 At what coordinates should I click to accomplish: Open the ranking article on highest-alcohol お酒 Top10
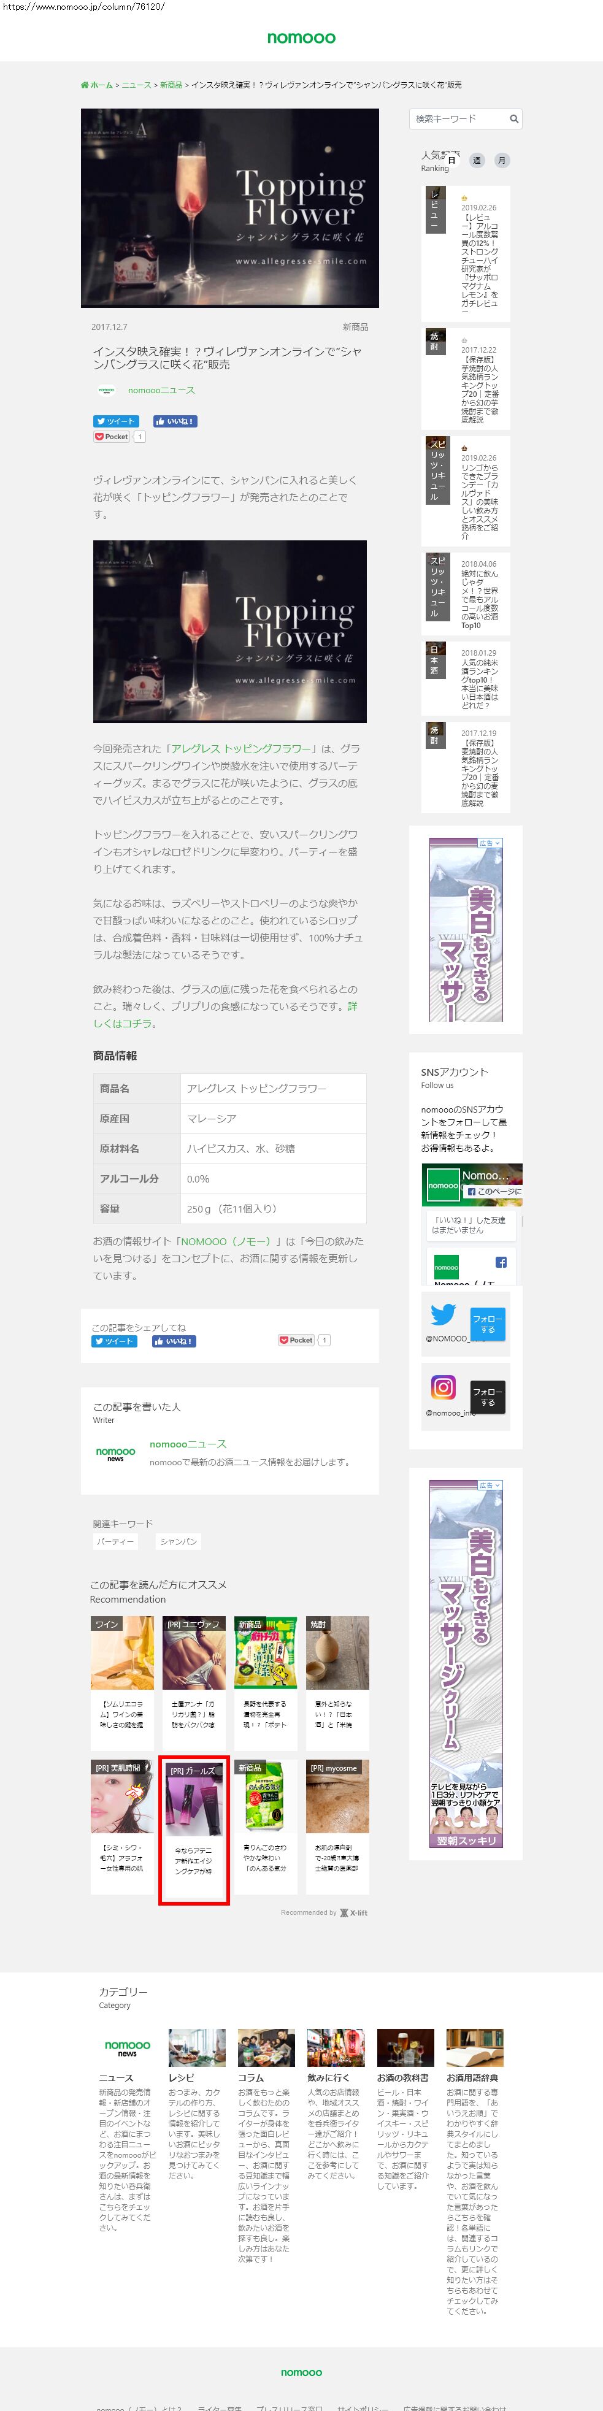[466, 592]
